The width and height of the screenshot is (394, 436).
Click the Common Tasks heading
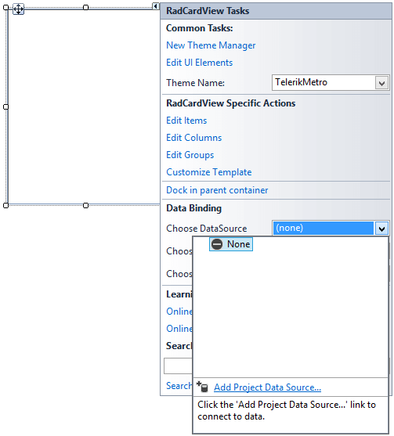[199, 28]
